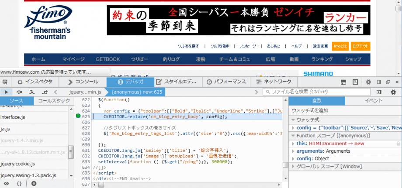Click the code editor horizontal scrollbar thumb
This screenshot has width=402, height=188.
pyautogui.click(x=101, y=185)
